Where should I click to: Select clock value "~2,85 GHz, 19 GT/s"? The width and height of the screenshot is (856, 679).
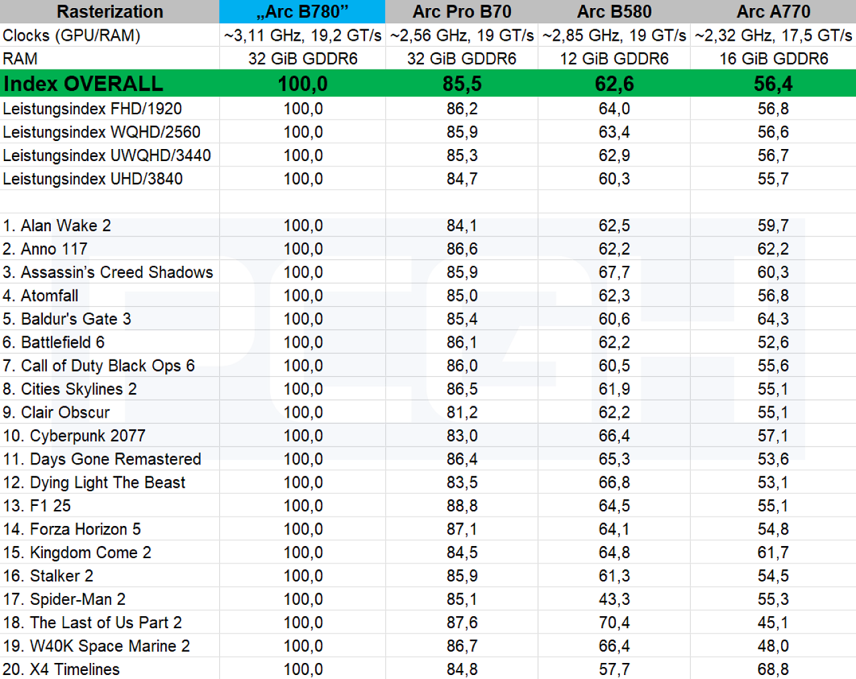614,35
